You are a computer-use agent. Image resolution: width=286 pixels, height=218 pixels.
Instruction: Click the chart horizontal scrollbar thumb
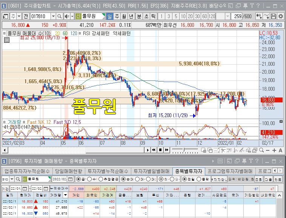coord(115,150)
